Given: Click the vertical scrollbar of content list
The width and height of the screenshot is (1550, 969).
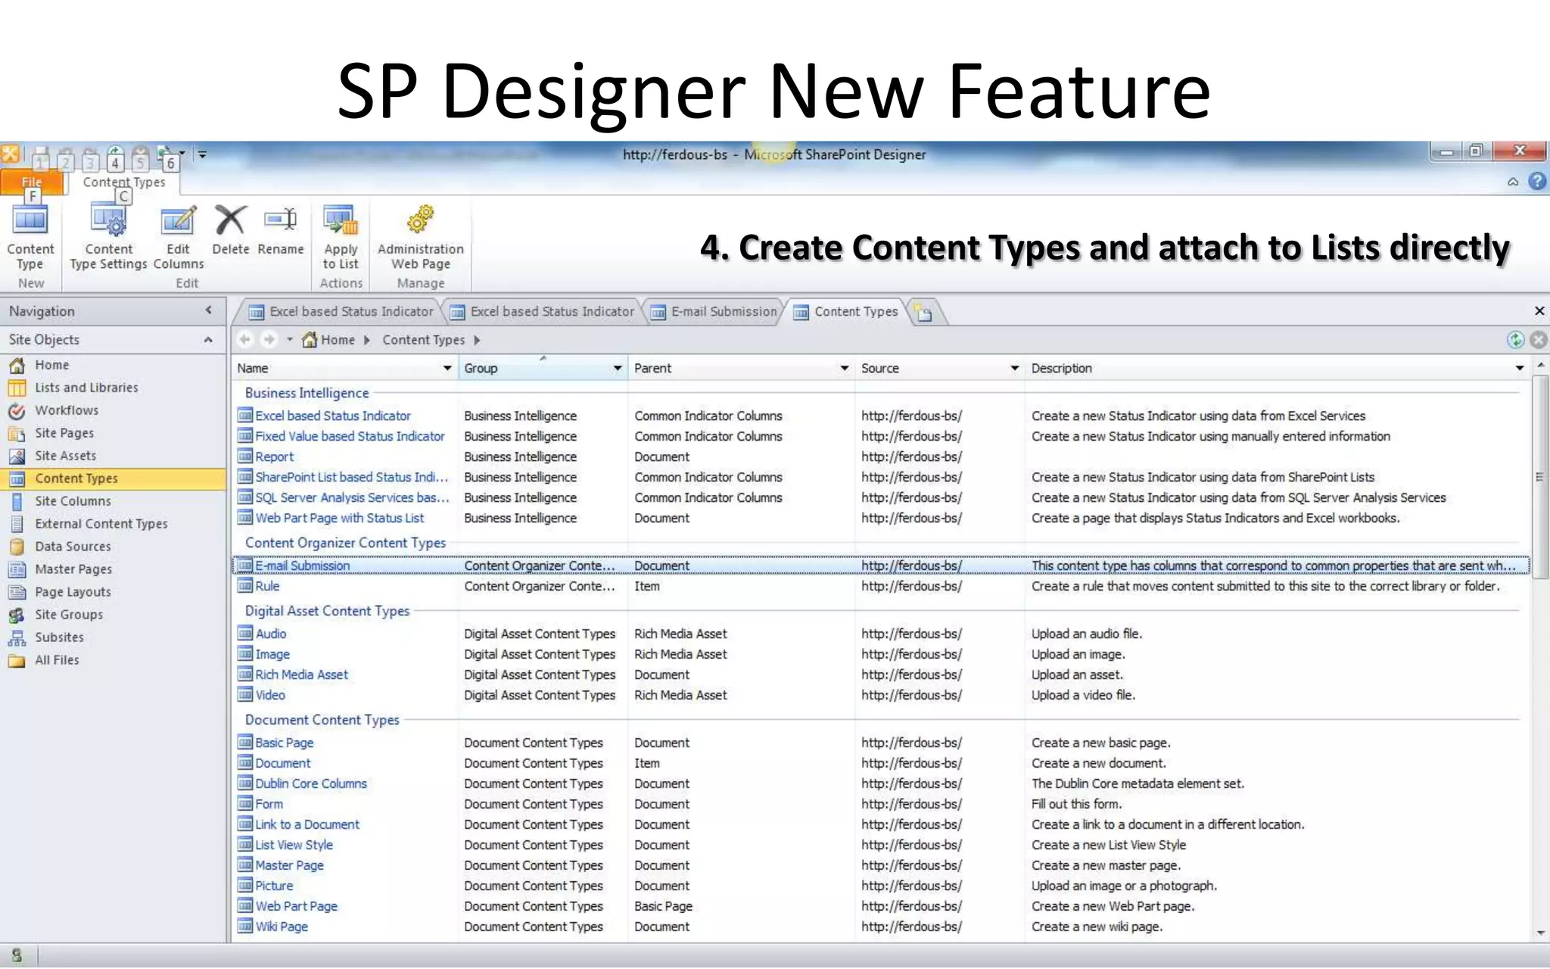Looking at the screenshot, I should click(1540, 477).
